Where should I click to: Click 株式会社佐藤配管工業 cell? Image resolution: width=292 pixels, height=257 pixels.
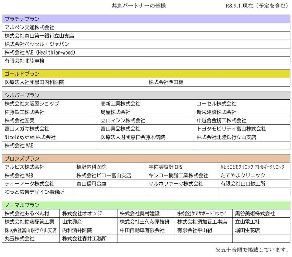click(x=31, y=222)
